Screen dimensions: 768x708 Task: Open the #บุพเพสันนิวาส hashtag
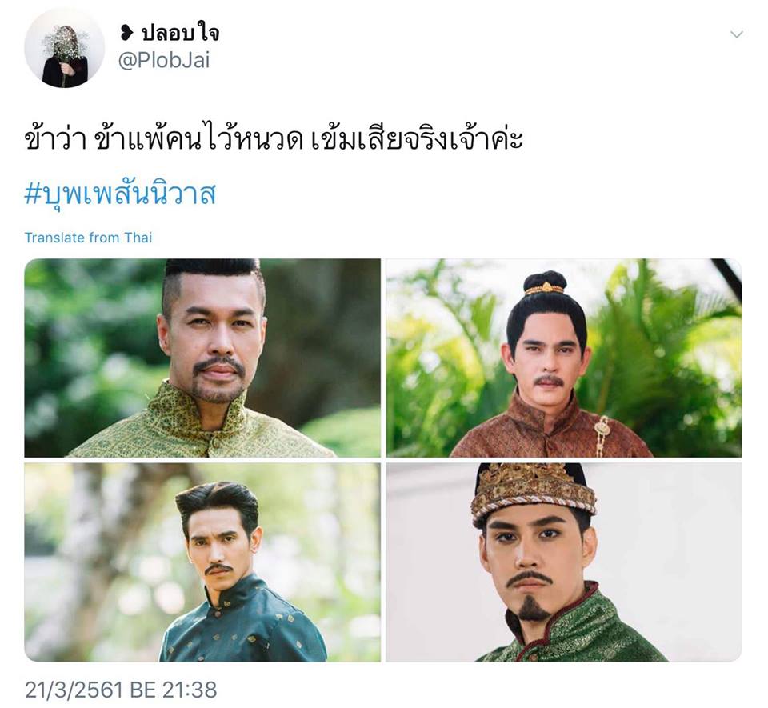(120, 194)
